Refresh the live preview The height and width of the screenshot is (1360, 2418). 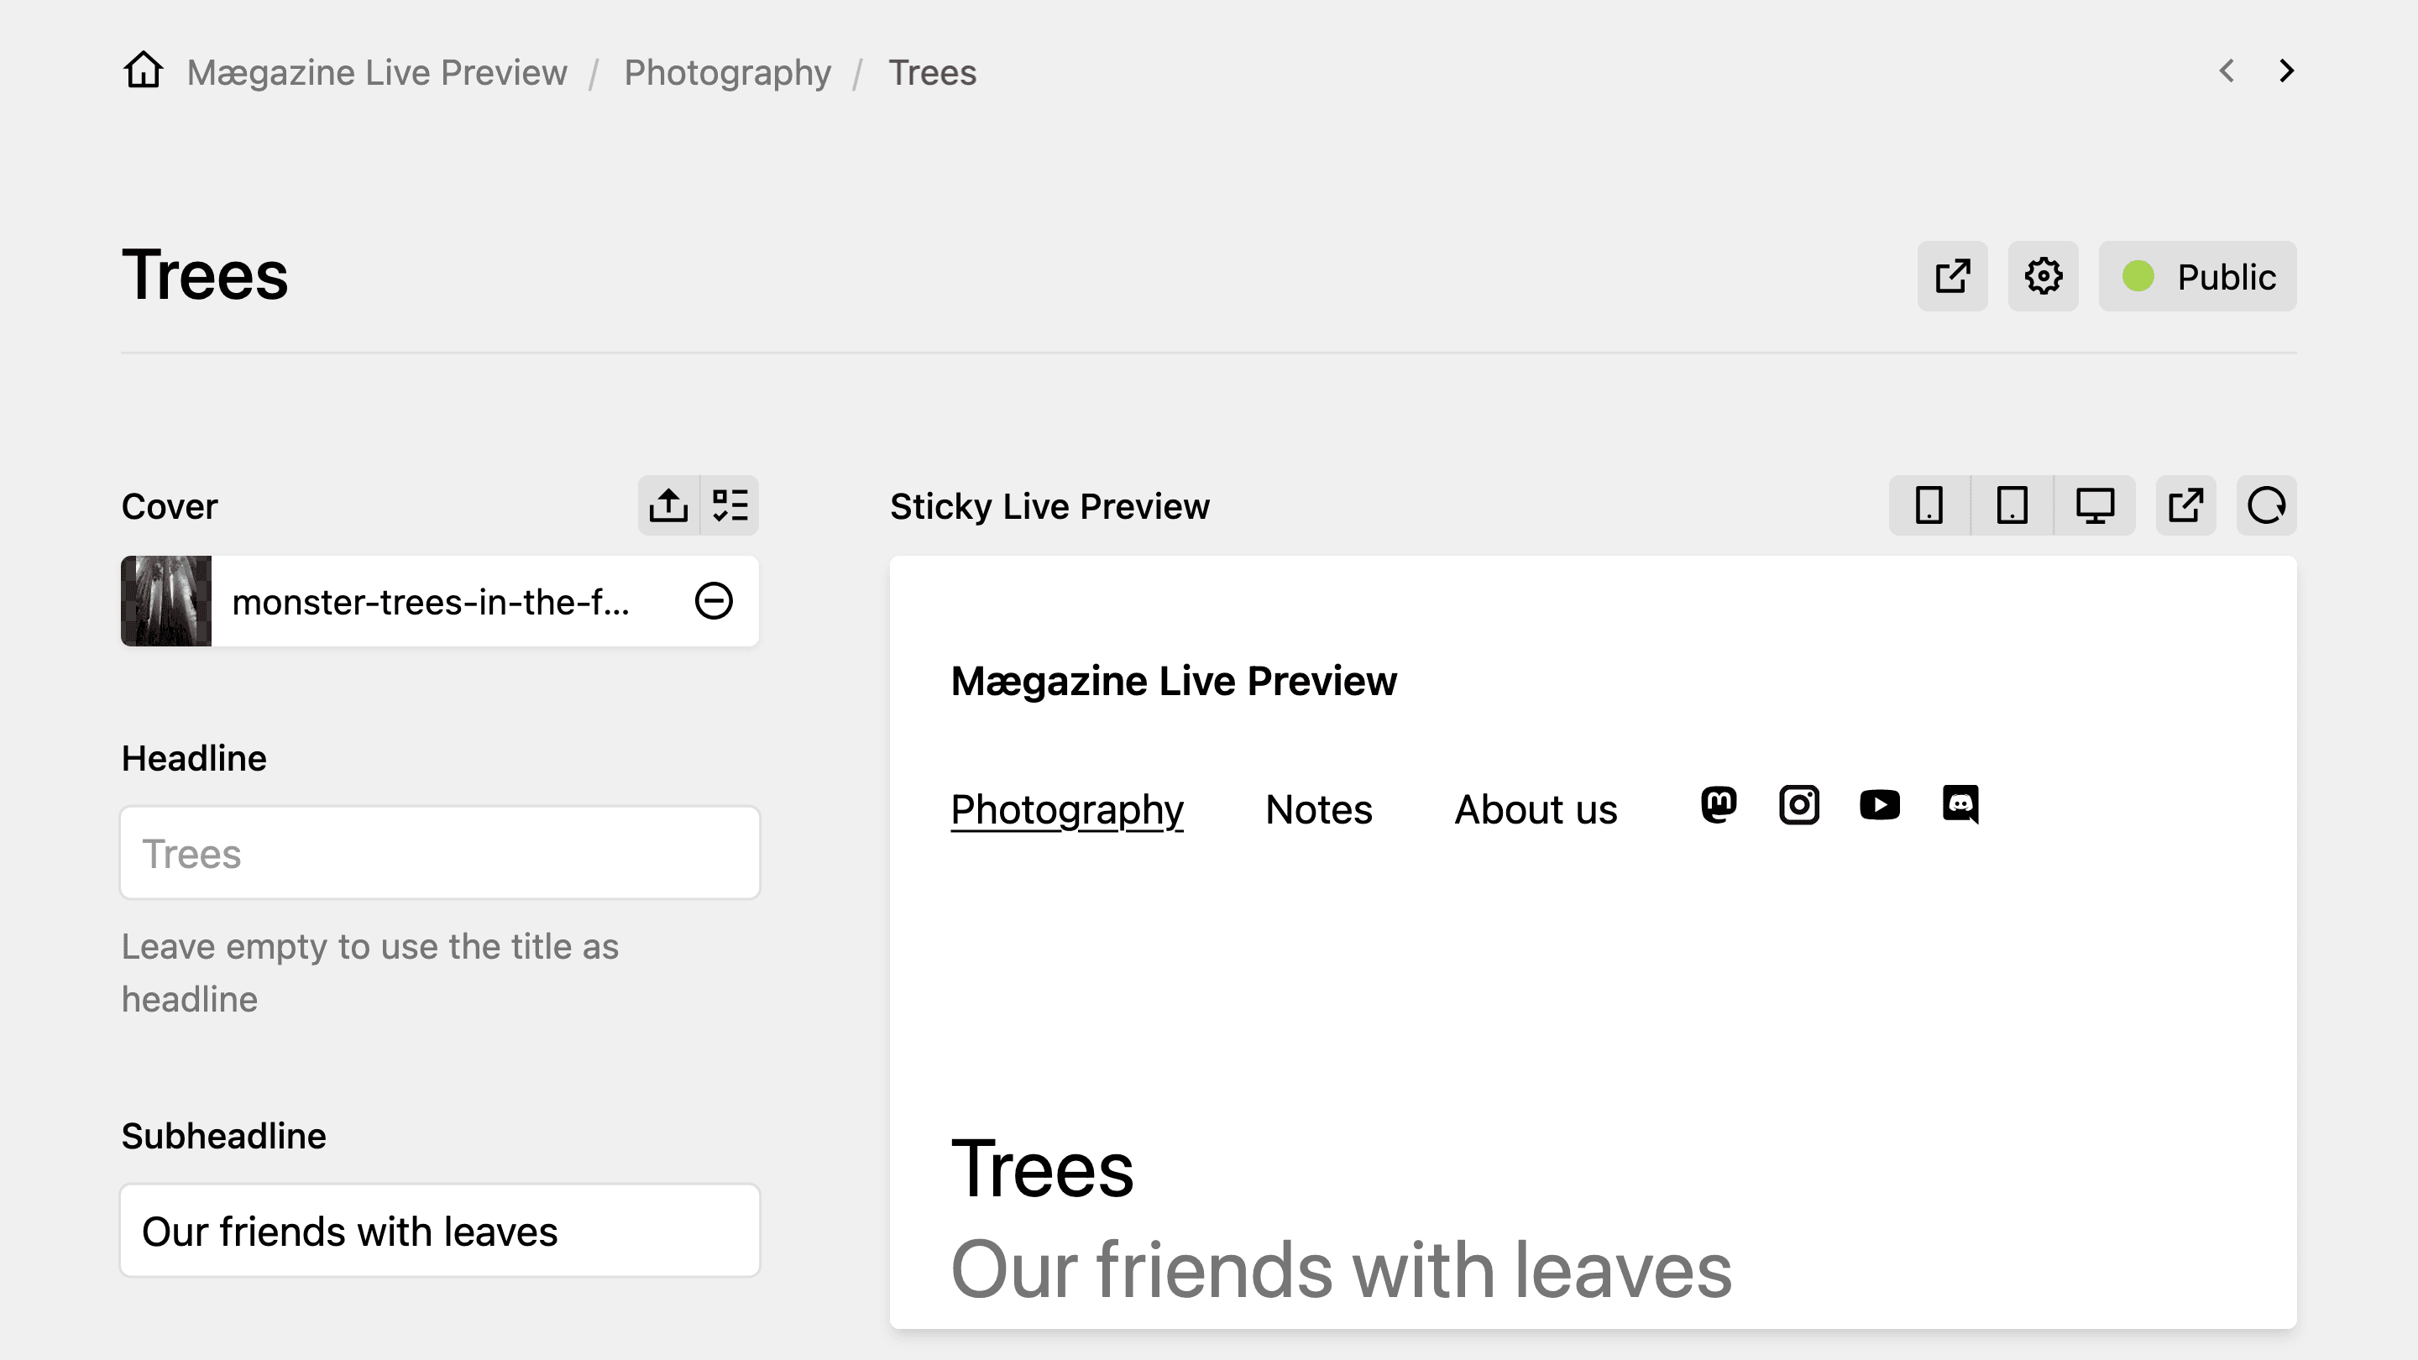coord(2266,505)
